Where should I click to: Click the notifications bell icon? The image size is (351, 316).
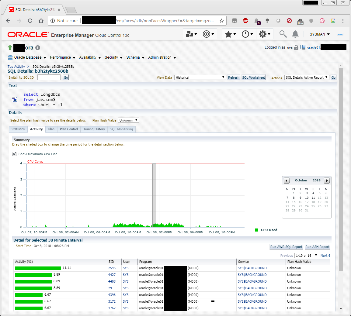[295, 34]
